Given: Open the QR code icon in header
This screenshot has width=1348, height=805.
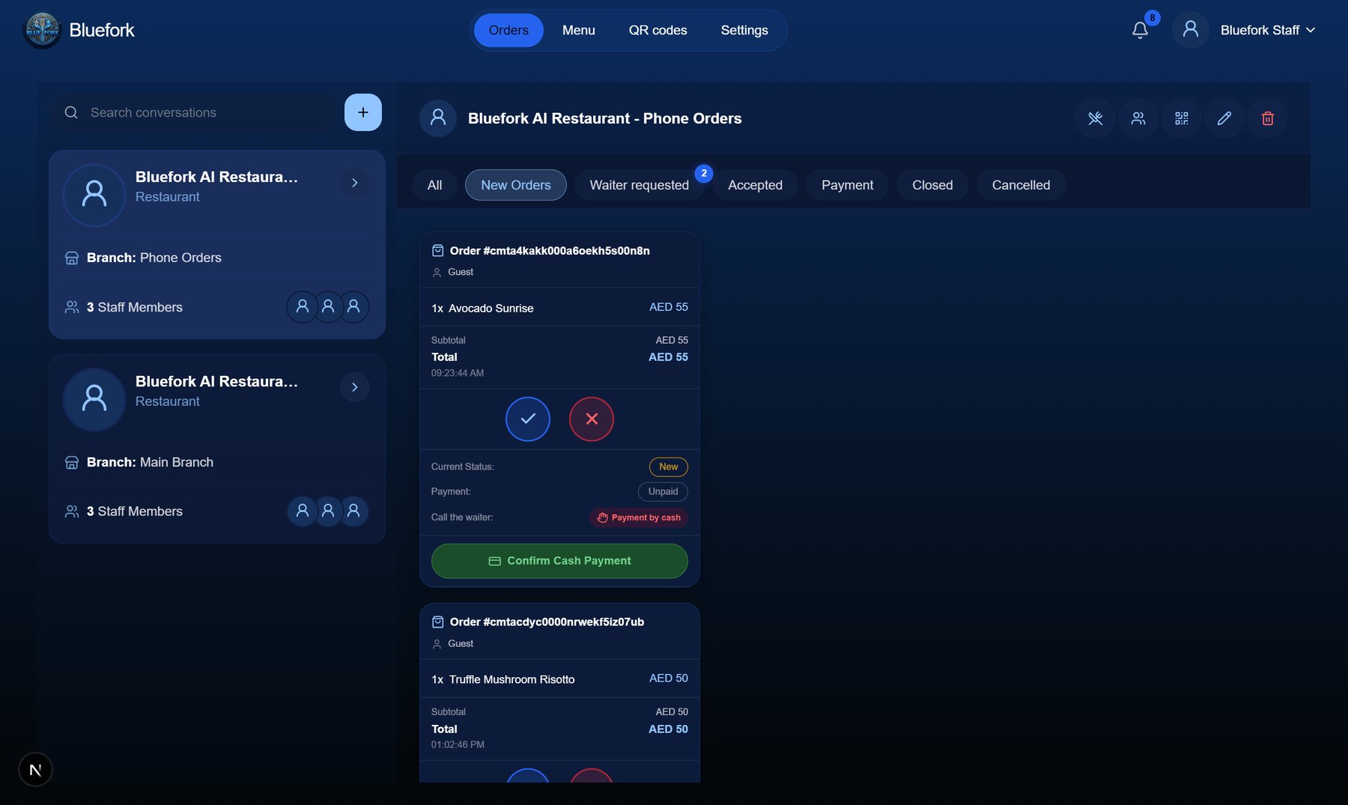Looking at the screenshot, I should tap(1182, 118).
